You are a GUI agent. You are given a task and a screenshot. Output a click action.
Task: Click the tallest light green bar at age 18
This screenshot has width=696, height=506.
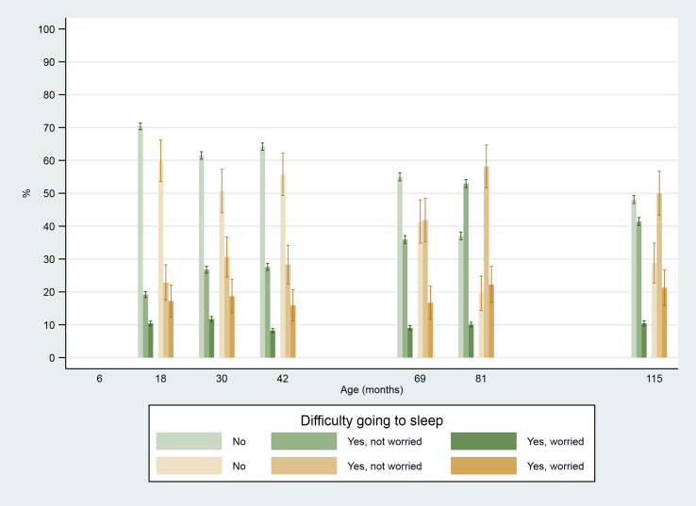point(141,241)
